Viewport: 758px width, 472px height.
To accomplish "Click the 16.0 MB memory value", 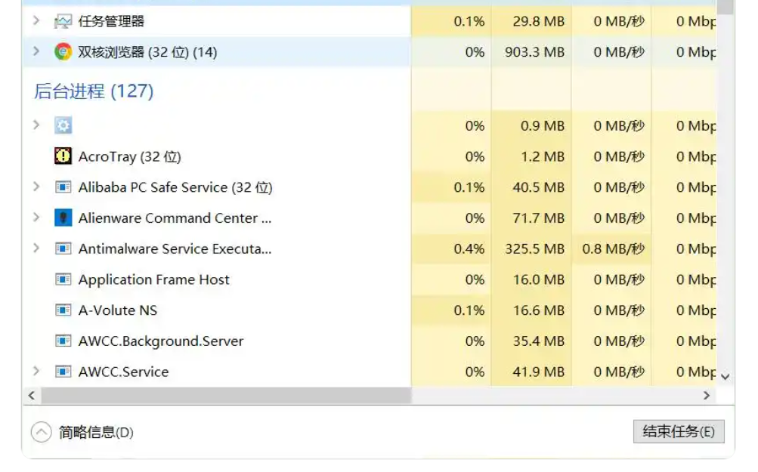I will pos(539,279).
